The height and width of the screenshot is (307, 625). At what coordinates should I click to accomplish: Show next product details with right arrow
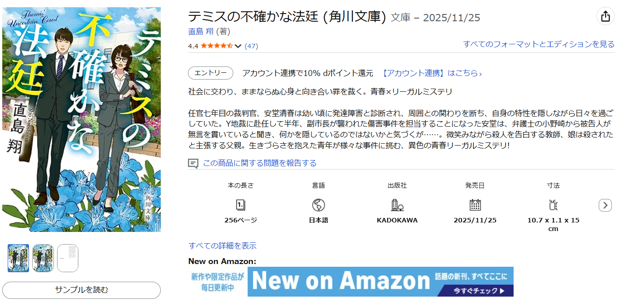click(x=605, y=205)
